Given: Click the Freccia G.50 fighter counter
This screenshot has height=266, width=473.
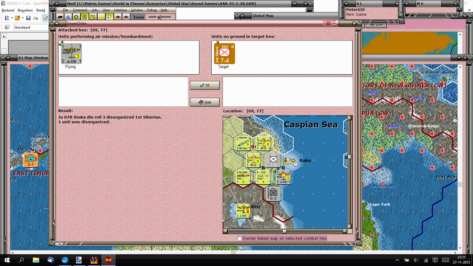Looking at the screenshot, I should pyautogui.click(x=263, y=177).
